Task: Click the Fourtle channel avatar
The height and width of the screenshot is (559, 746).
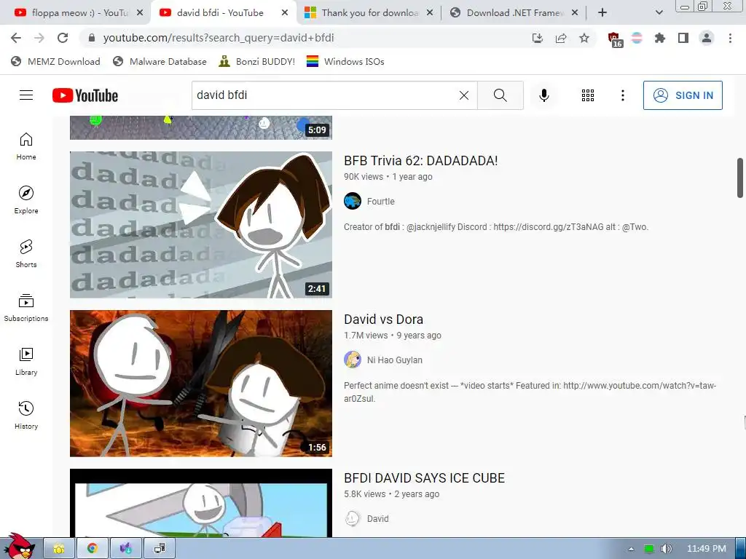Action: [x=353, y=201]
